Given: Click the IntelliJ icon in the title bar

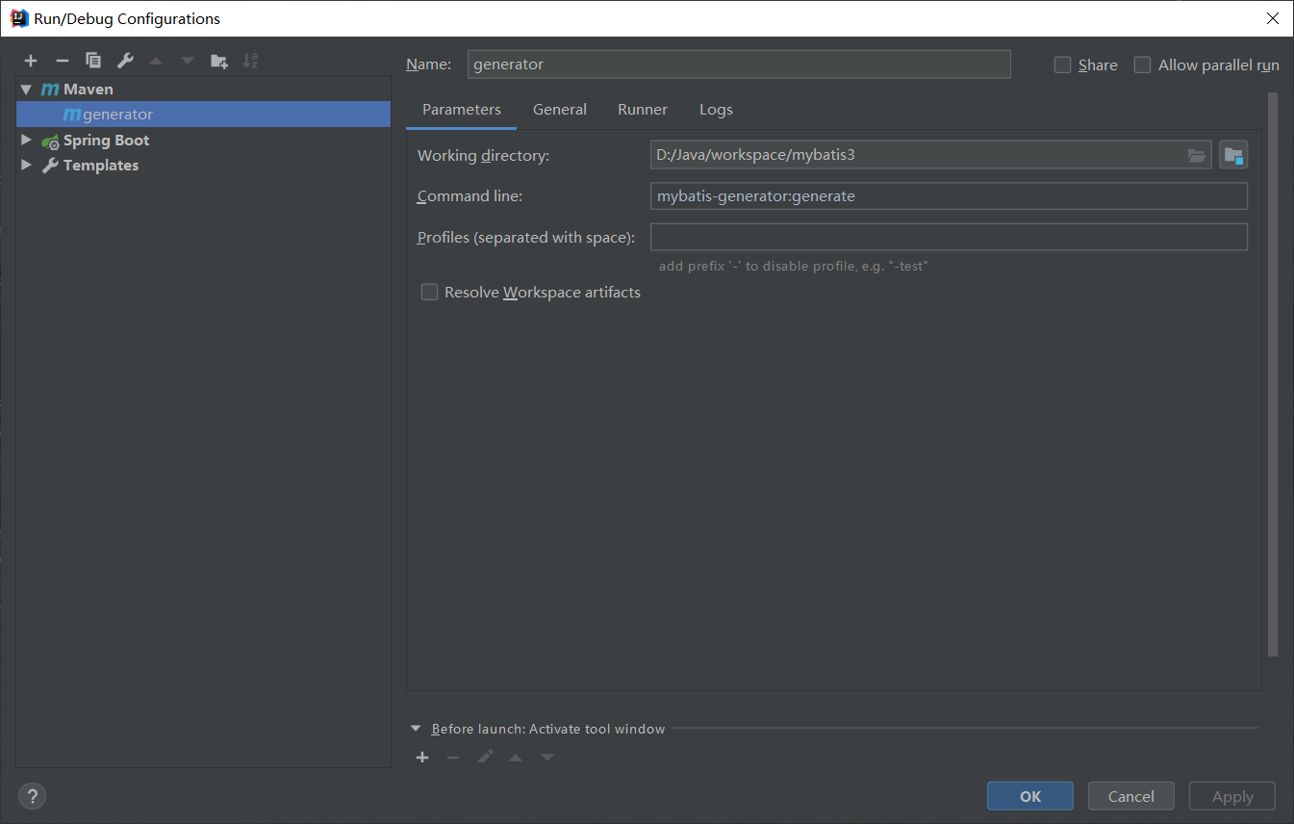Looking at the screenshot, I should point(19,18).
